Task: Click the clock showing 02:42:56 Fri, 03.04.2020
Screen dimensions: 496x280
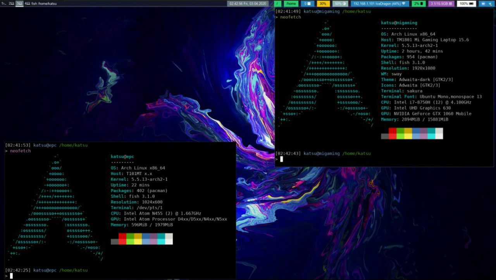Action: click(x=248, y=3)
